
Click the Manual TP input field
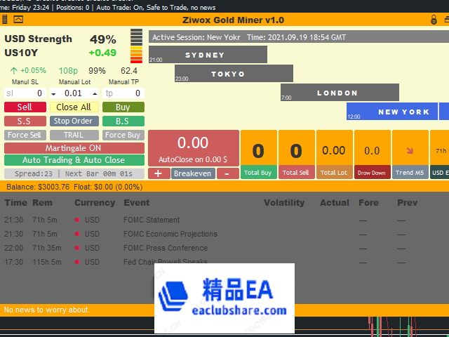[x=123, y=93]
